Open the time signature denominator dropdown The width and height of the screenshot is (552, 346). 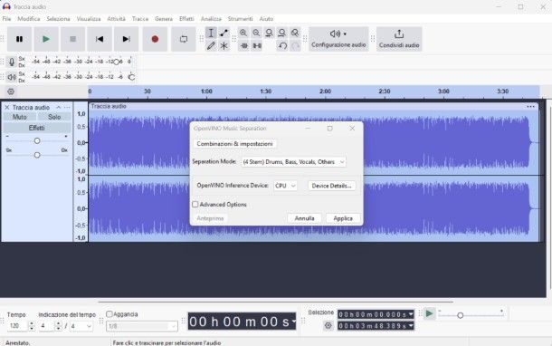(81, 326)
